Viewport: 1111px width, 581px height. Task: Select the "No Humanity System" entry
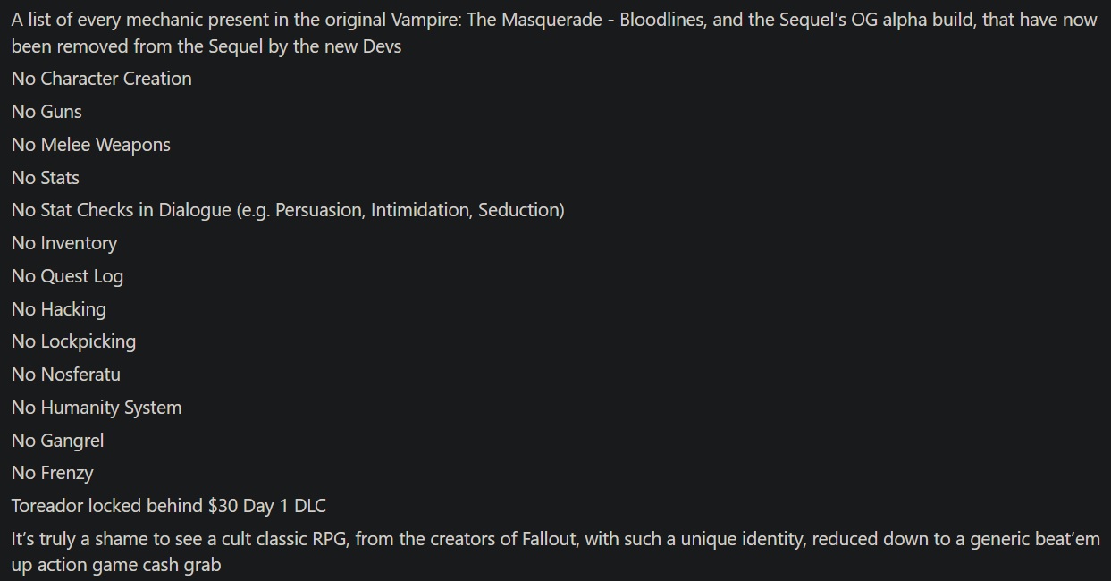pos(97,408)
